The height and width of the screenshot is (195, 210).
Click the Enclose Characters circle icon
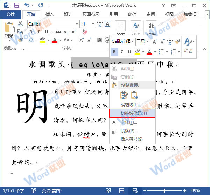click(x=107, y=40)
